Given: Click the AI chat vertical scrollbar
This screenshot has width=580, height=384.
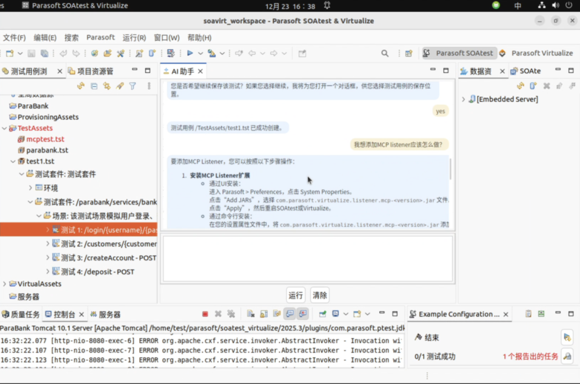Looking at the screenshot, I should 450,169.
